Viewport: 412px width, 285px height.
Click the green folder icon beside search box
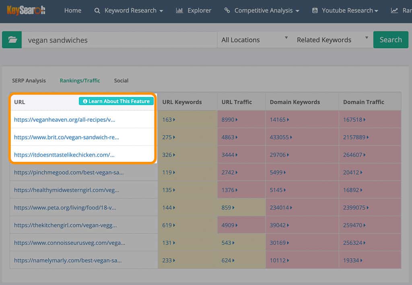[12, 40]
